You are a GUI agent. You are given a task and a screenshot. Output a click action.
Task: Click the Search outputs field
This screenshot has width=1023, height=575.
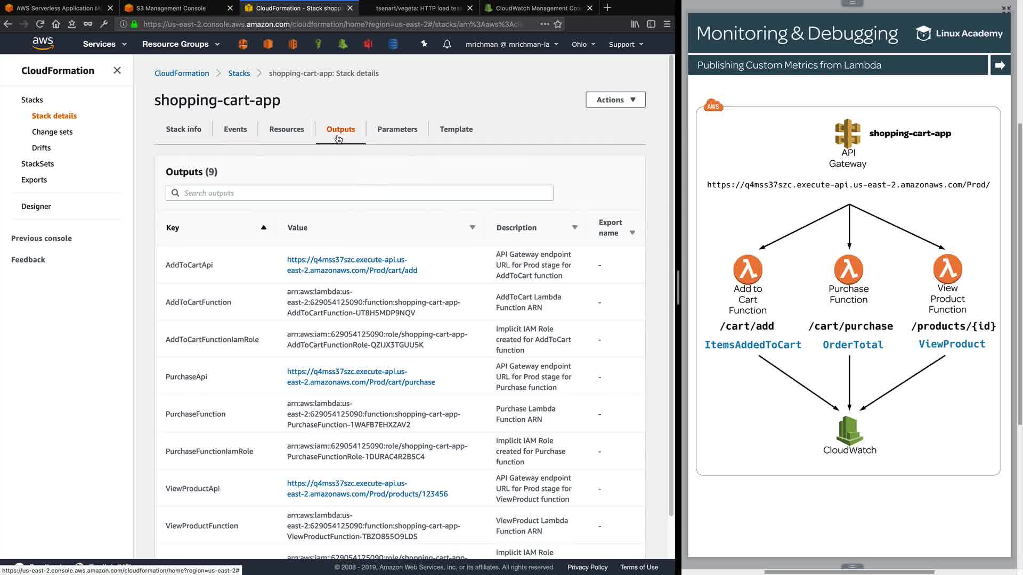click(360, 193)
